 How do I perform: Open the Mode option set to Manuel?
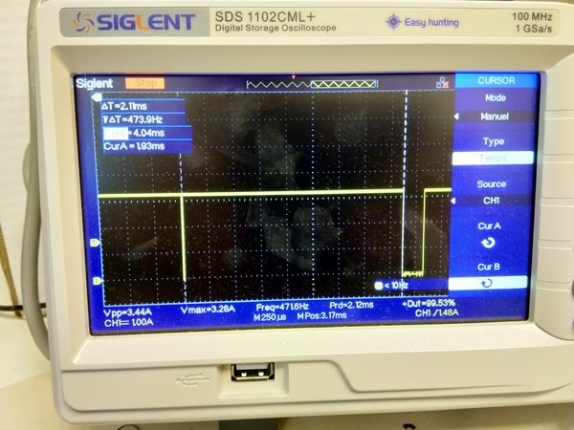[x=491, y=107]
